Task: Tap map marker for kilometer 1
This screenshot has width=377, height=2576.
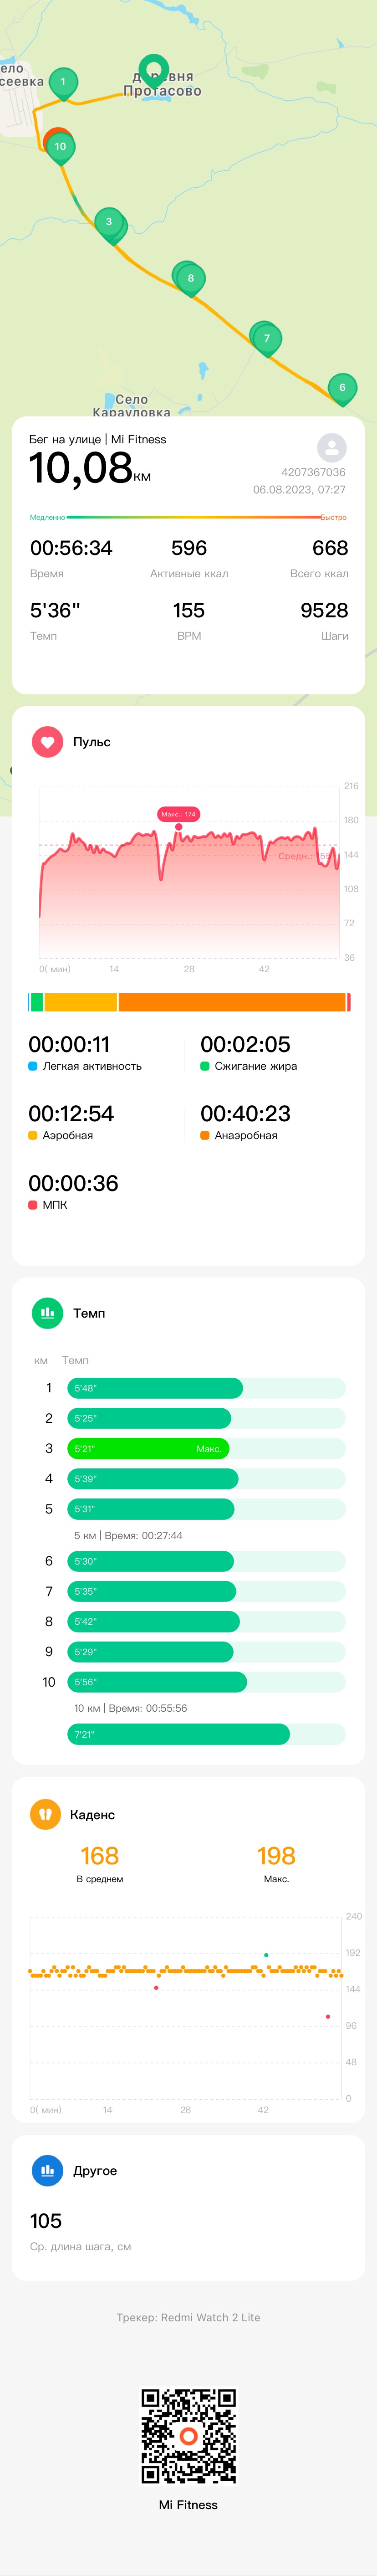Action: 63,84
